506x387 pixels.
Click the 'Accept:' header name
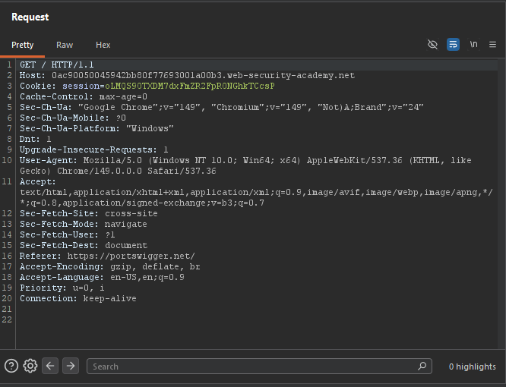pyautogui.click(x=37, y=182)
